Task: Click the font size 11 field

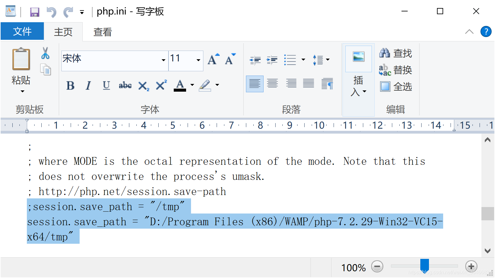Action: click(182, 61)
